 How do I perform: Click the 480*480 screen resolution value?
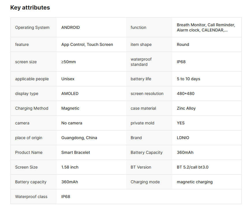(x=186, y=94)
